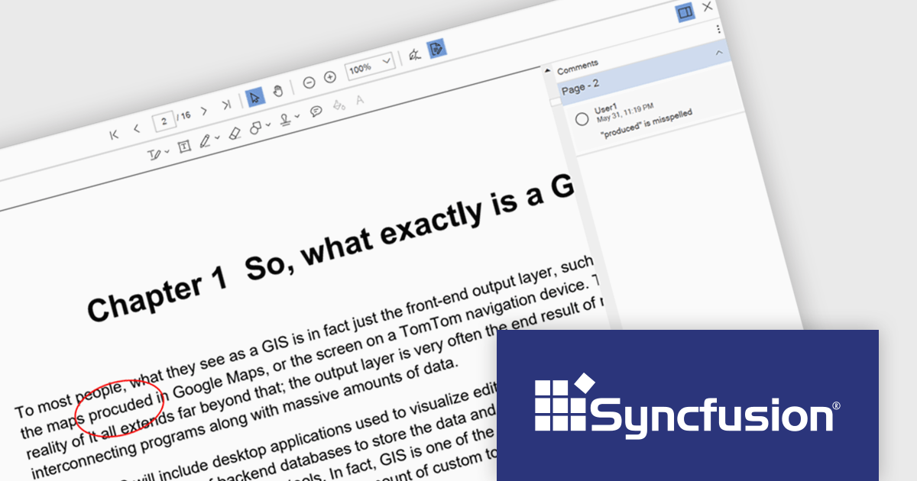Toggle the edit annotation toolbar button
The height and width of the screenshot is (481, 917).
pos(436,49)
